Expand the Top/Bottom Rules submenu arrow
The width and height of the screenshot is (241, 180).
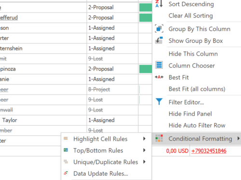144,150
